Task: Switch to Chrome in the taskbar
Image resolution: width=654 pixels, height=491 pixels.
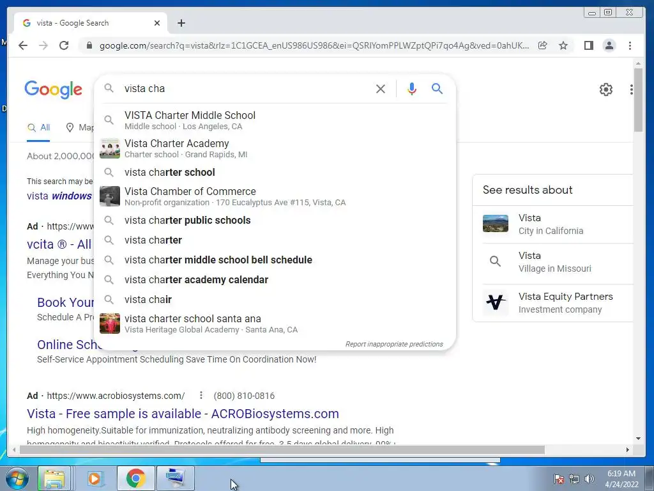Action: (136, 478)
